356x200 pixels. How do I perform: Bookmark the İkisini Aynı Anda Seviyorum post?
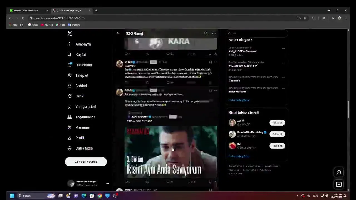[210, 182]
